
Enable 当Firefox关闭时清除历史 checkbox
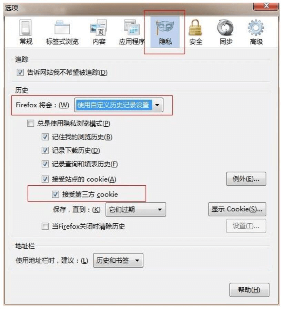point(45,226)
